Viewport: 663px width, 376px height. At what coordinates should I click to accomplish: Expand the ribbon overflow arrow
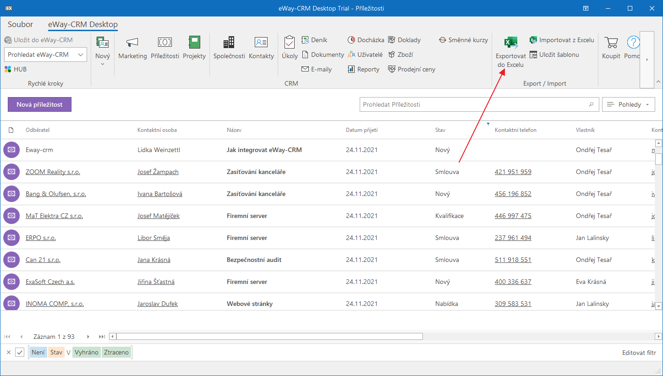(x=647, y=60)
